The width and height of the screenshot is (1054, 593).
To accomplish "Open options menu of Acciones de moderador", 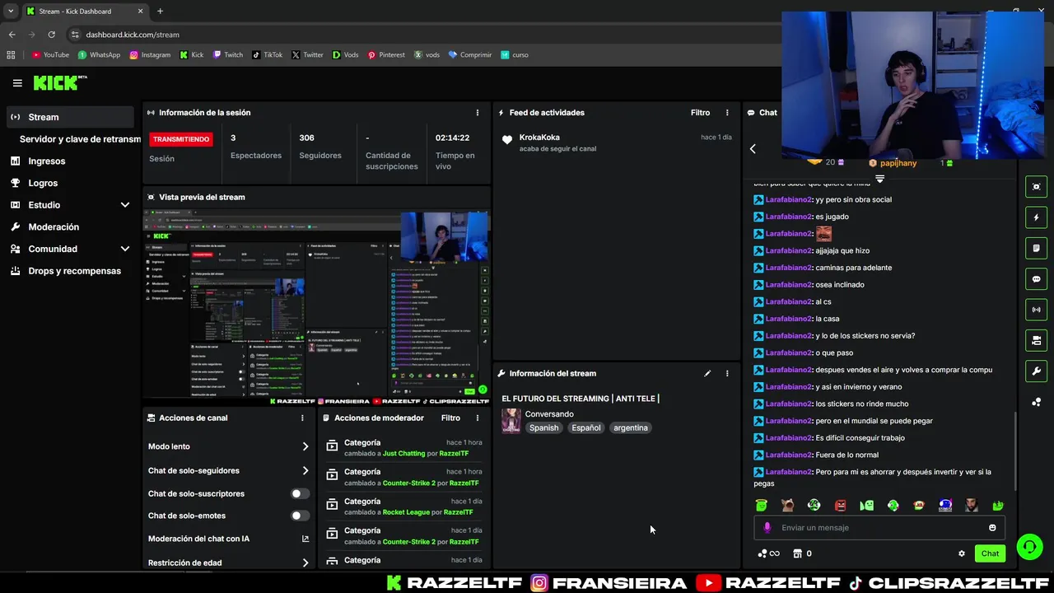I will click(477, 418).
